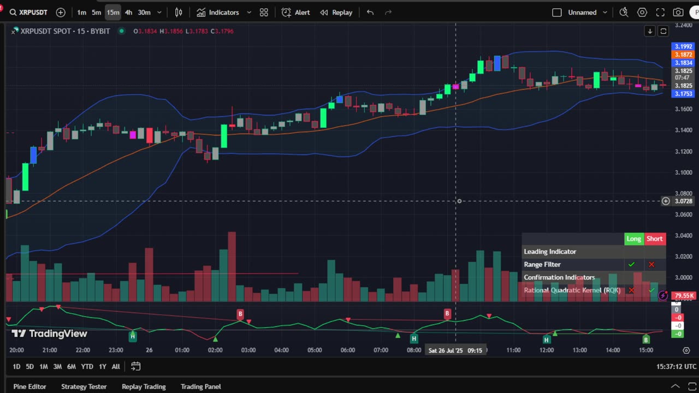The width and height of the screenshot is (699, 393).
Task: Click the TradingView logo
Action: [x=50, y=334]
